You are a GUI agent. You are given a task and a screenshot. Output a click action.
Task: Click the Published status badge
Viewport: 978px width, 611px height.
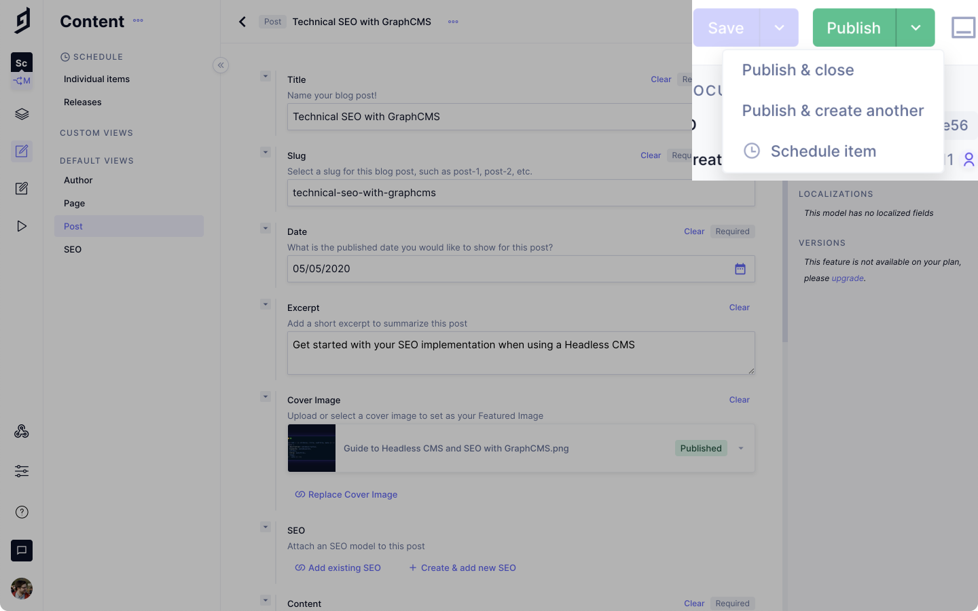pos(701,448)
